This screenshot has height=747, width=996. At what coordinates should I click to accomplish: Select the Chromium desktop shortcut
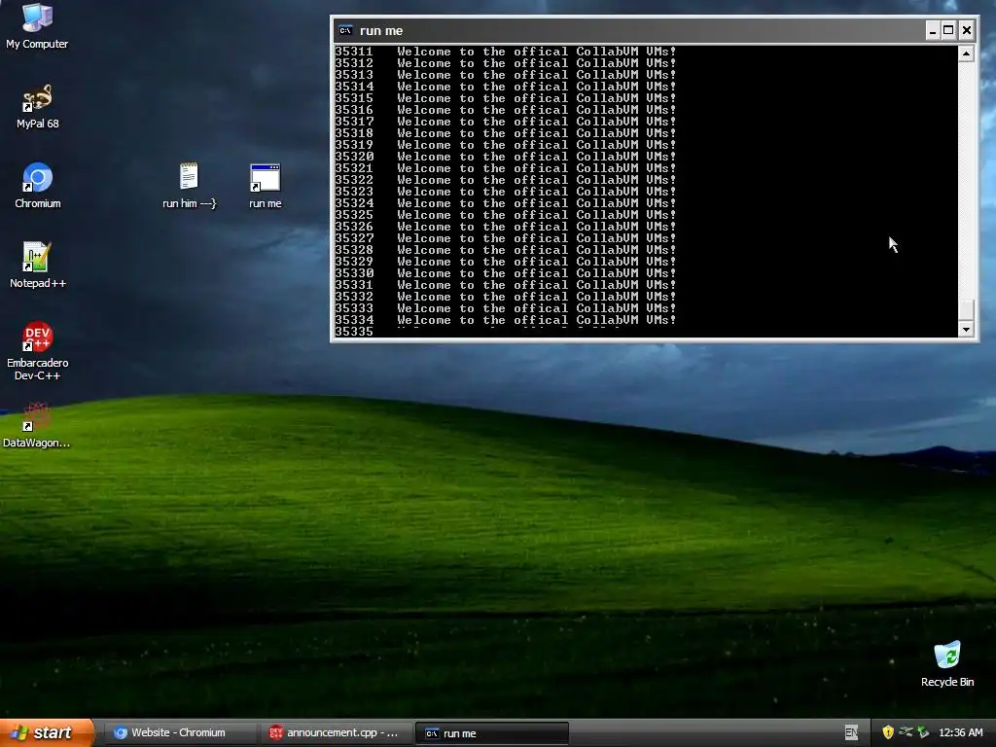click(x=38, y=186)
